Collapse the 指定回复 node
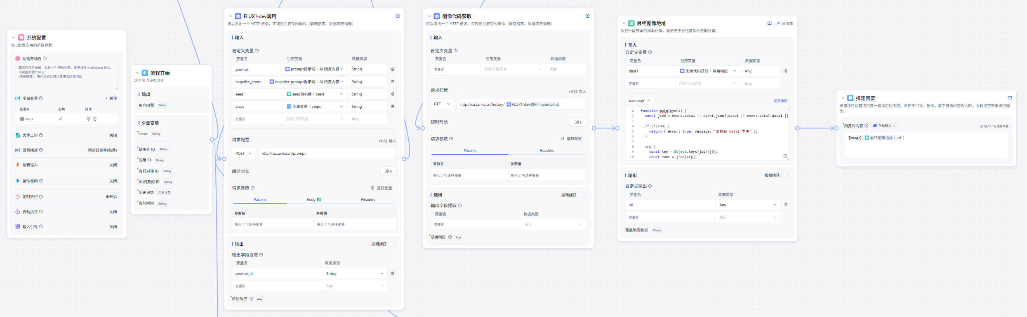1027x317 pixels. point(843,98)
